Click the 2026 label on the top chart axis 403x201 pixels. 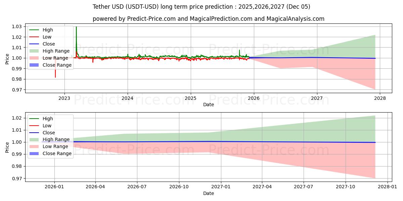pyautogui.click(x=253, y=98)
